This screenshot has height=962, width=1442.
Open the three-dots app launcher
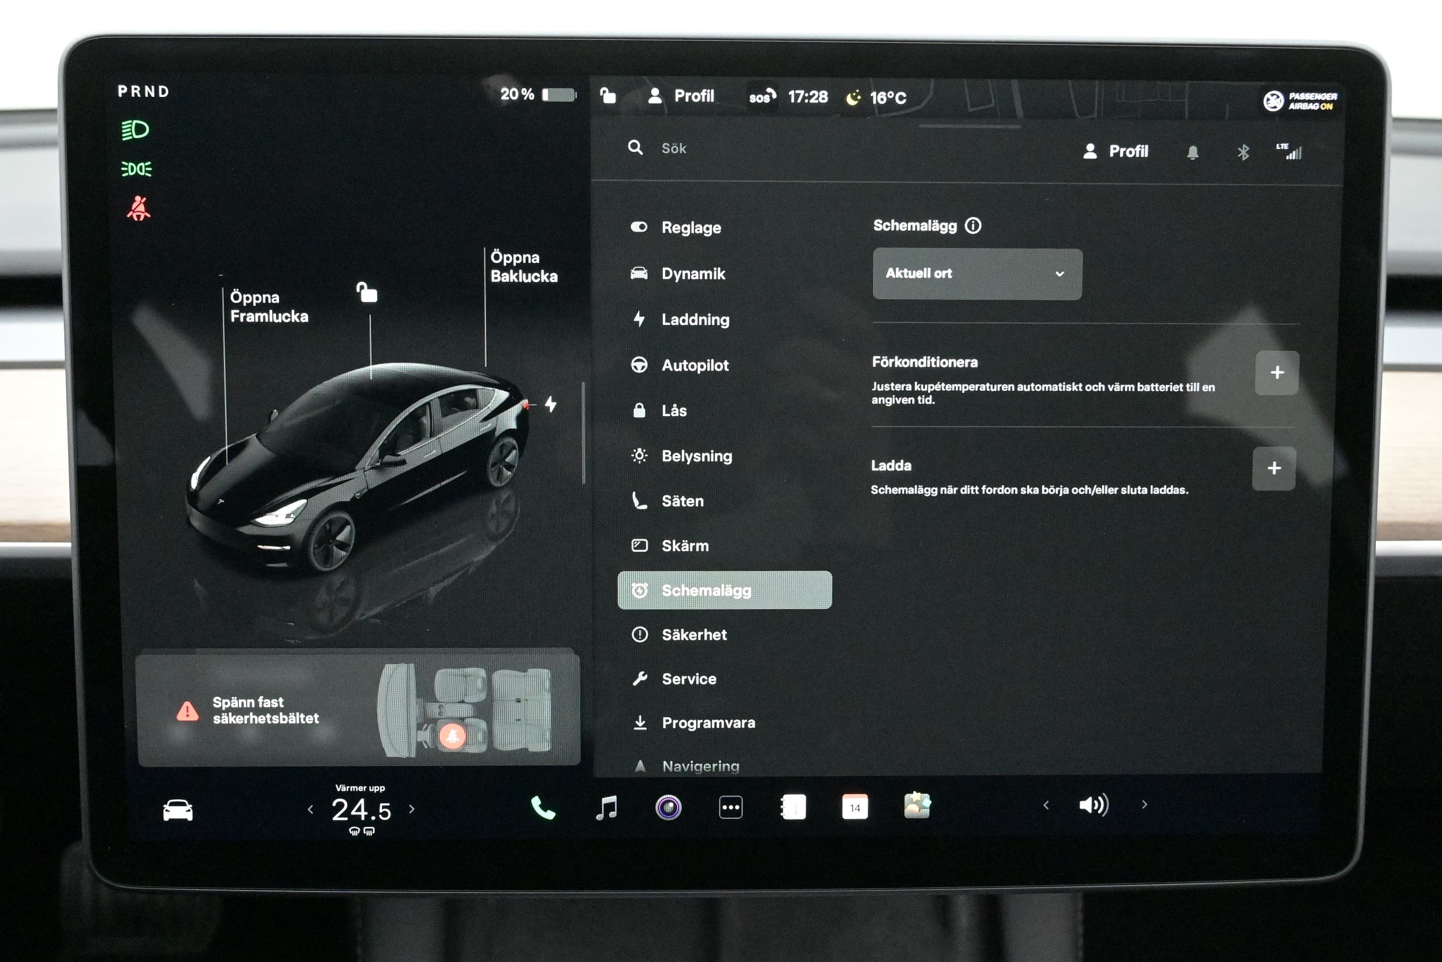[730, 807]
